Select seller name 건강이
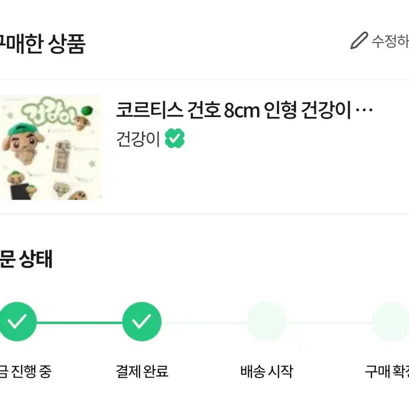This screenshot has width=409, height=409. tap(138, 139)
